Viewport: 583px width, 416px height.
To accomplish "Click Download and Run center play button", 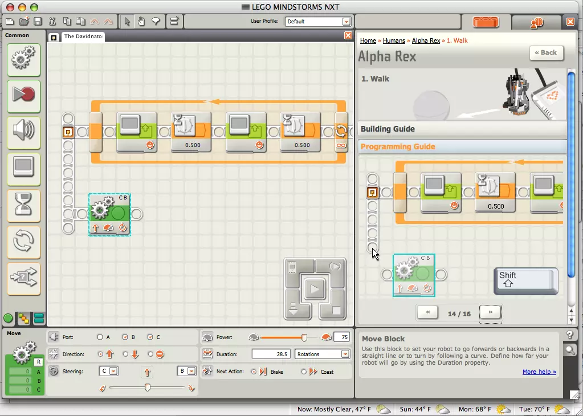I will click(x=315, y=288).
